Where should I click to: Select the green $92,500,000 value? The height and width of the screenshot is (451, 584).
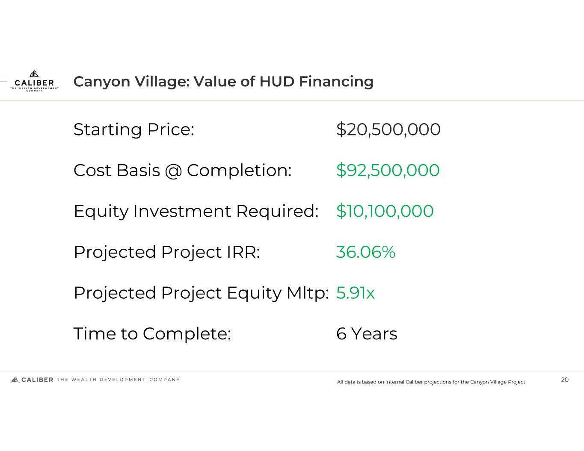[388, 170]
